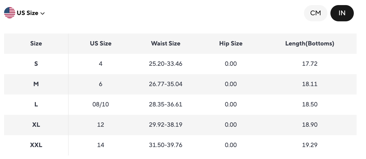Select the L size row label
The height and width of the screenshot is (159, 366).
[36, 104]
